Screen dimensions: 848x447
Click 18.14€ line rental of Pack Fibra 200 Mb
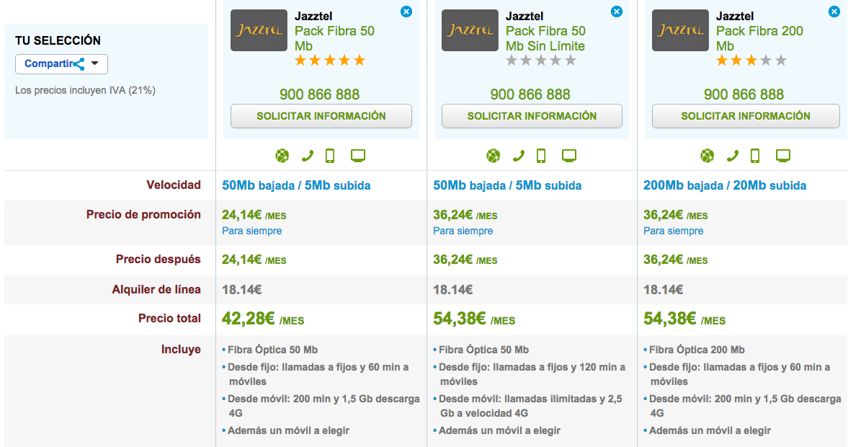[663, 290]
